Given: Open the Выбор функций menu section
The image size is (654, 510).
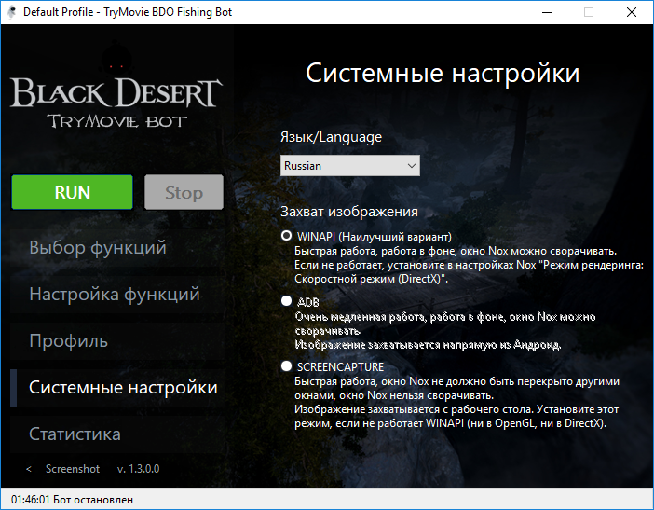Looking at the screenshot, I should pyautogui.click(x=117, y=247).
